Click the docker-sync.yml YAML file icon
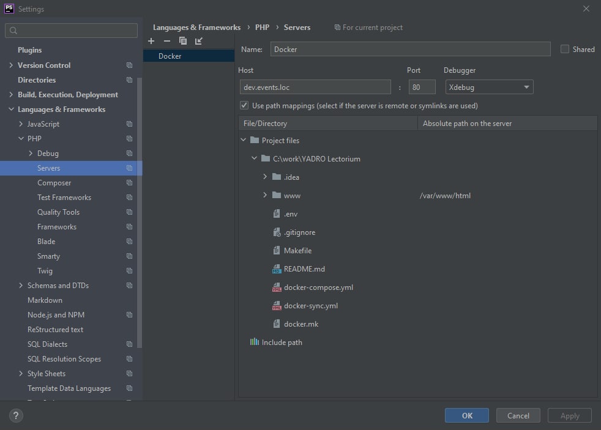Image resolution: width=601 pixels, height=430 pixels. click(277, 306)
